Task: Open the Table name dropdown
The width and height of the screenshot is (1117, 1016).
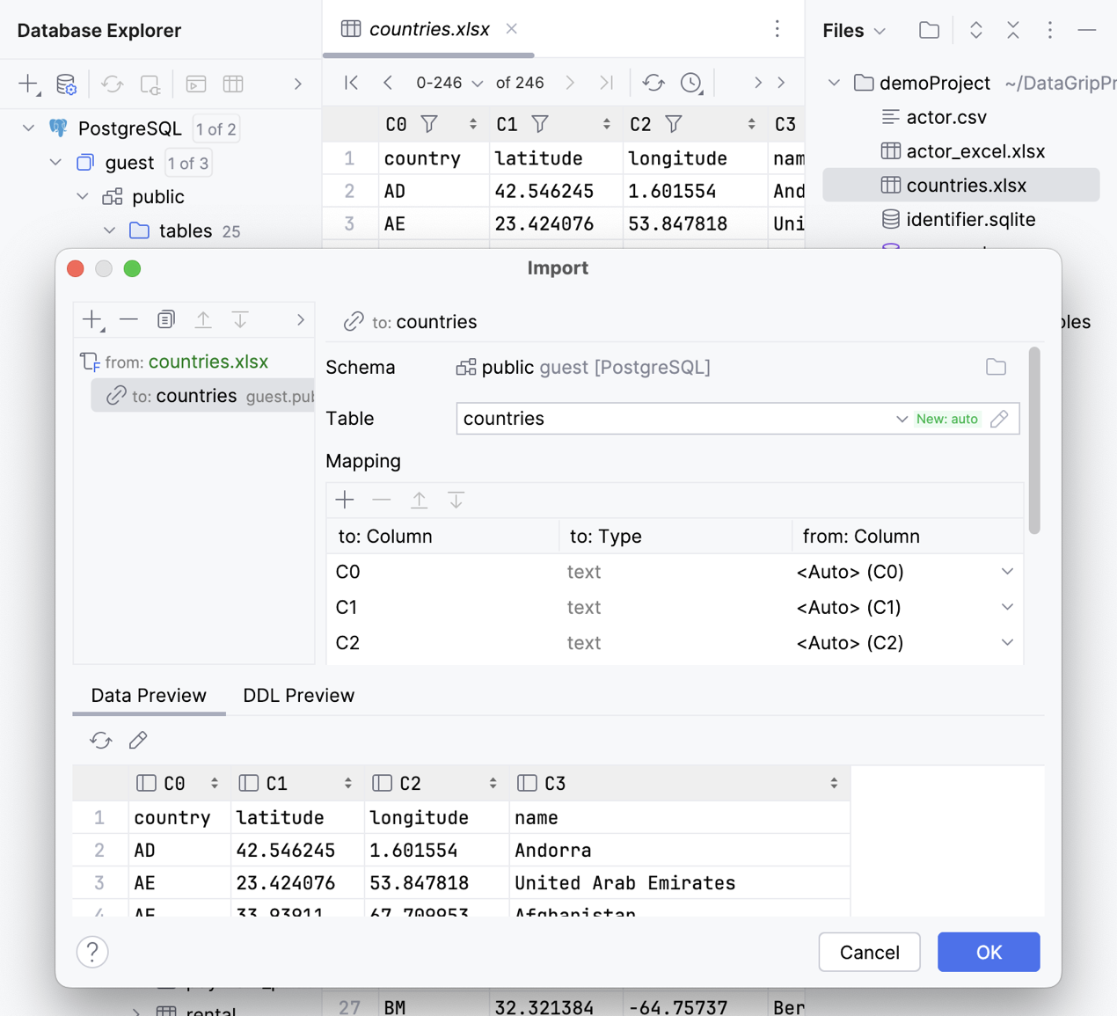Action: pyautogui.click(x=902, y=419)
